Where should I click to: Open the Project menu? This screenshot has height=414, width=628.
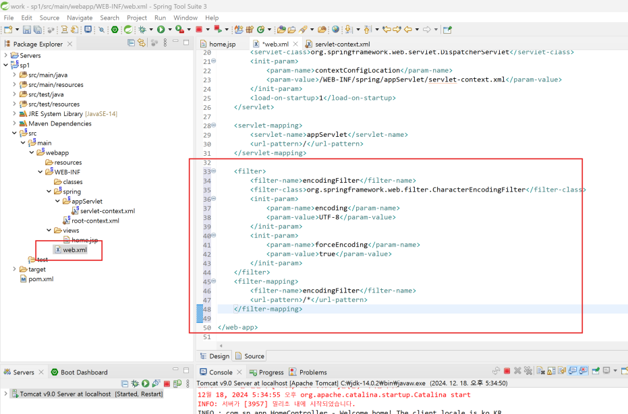click(137, 18)
